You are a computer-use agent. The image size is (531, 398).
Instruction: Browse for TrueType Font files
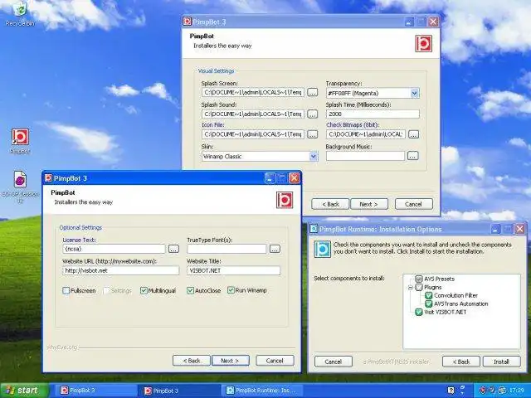[x=275, y=249]
